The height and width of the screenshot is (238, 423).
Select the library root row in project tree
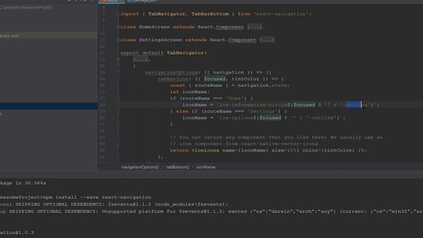(48, 35)
